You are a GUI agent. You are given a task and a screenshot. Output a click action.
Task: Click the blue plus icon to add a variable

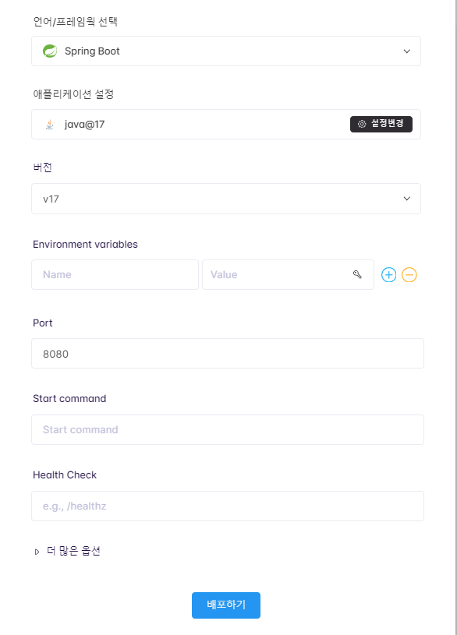[388, 274]
